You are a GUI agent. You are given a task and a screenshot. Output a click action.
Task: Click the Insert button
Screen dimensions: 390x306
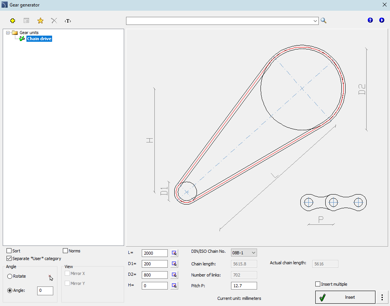point(345,297)
